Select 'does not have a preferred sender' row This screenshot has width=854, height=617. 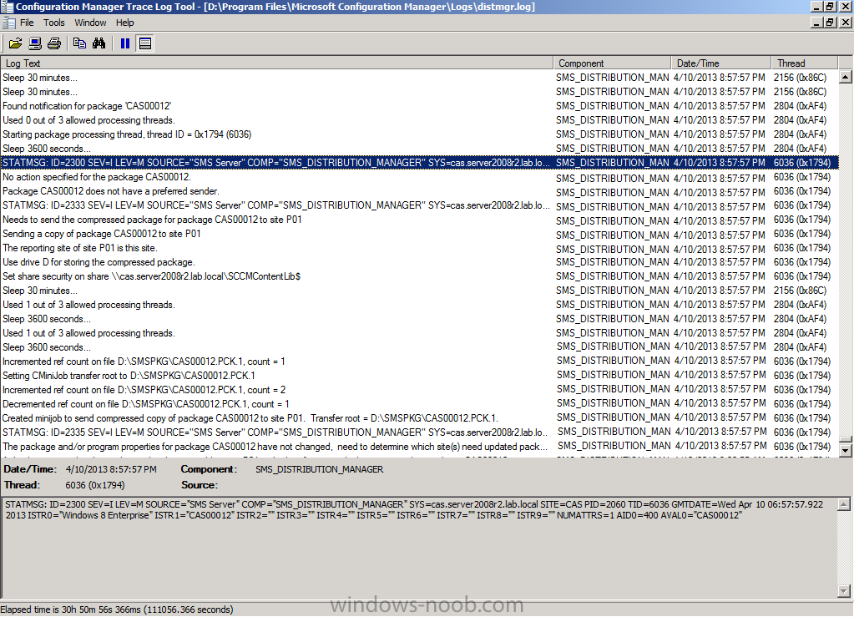pyautogui.click(x=419, y=191)
